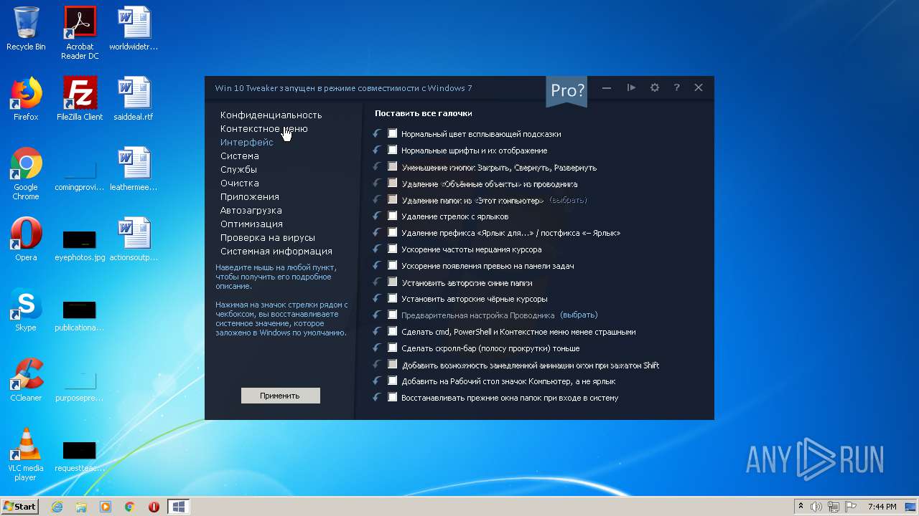
Task: Open Windows Explorer folder on the taskbar
Action: (81, 507)
